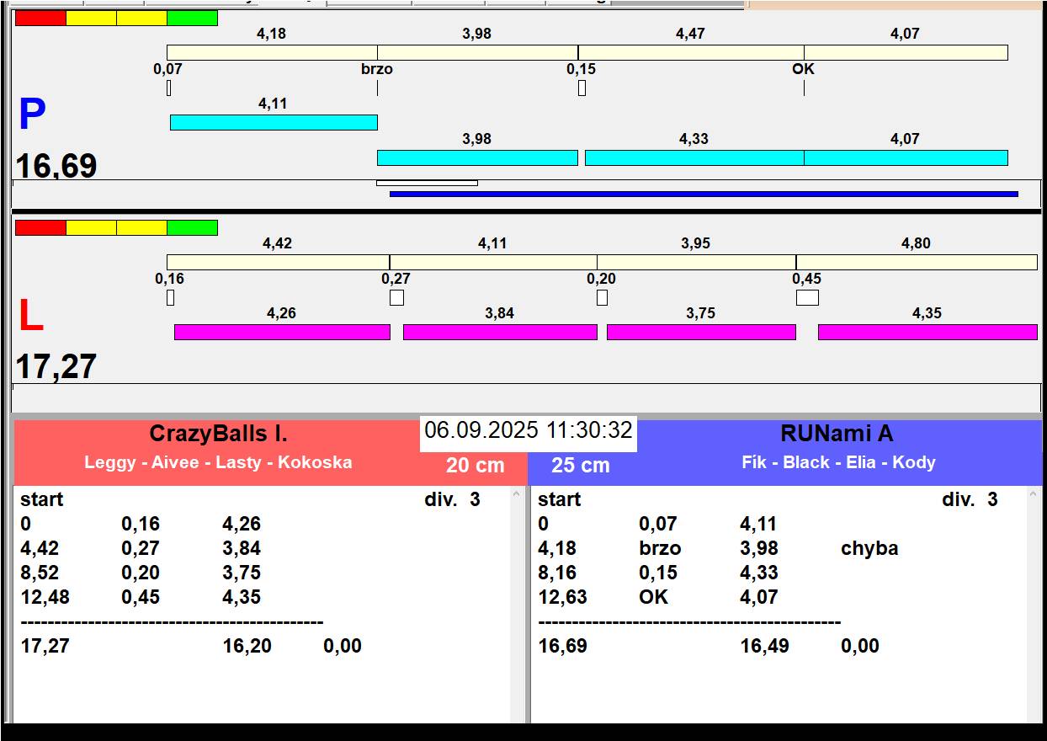
Task: Click the '25 cm' jump height label
Action: 581,465
